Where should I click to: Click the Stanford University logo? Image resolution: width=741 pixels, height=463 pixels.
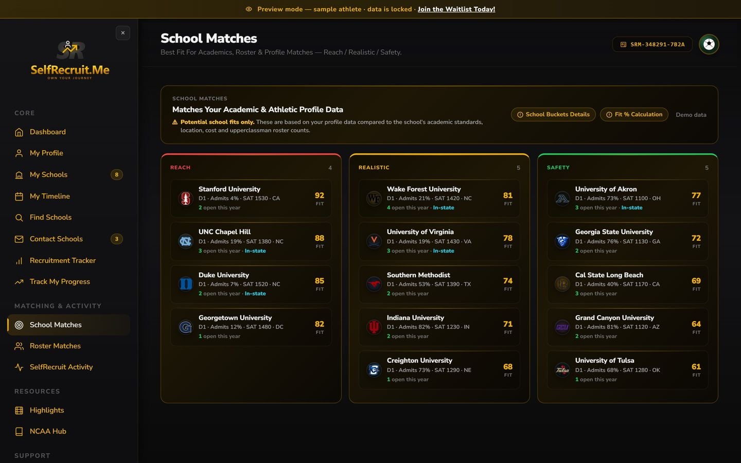click(186, 198)
